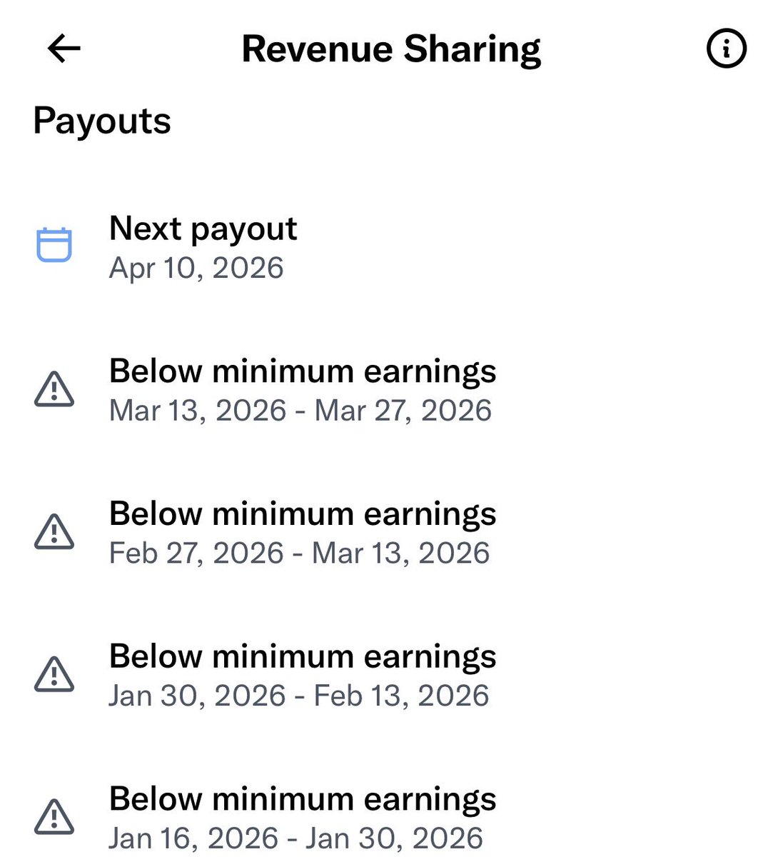783x857 pixels.
Task: Tap the back arrow icon
Action: click(64, 49)
